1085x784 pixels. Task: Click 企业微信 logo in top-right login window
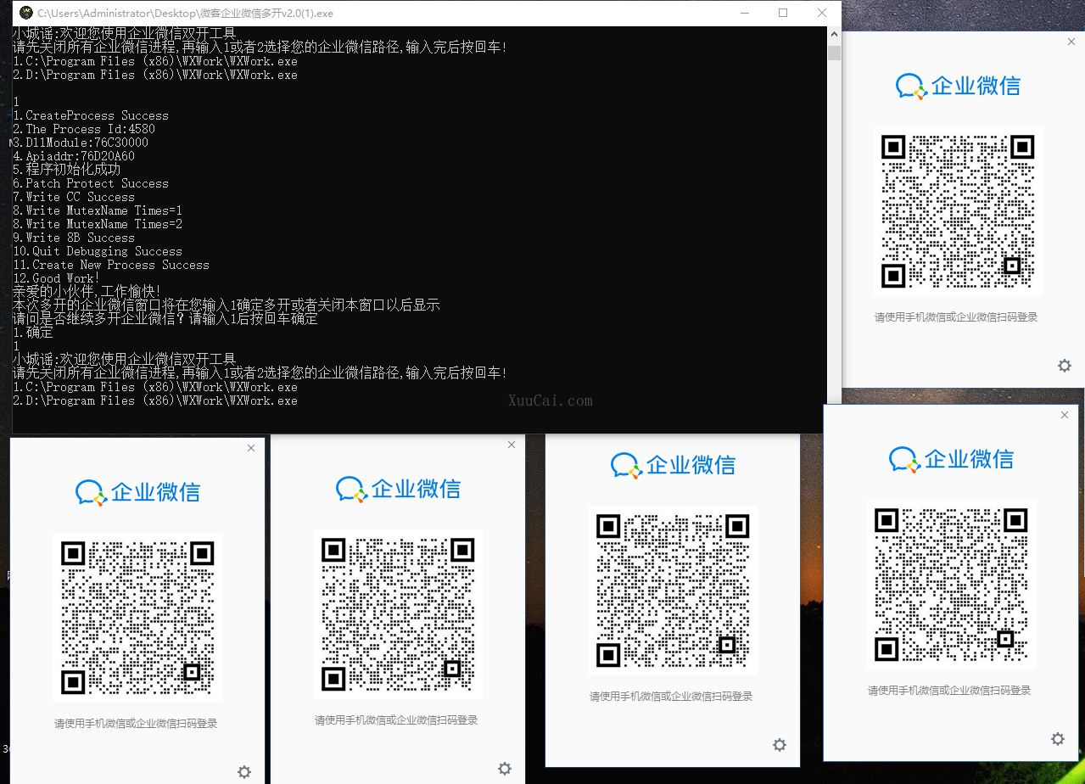click(x=958, y=86)
